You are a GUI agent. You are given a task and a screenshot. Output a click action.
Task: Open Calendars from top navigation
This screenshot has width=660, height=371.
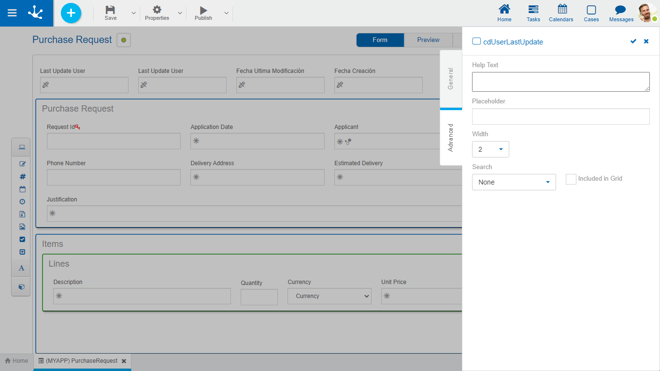point(561,13)
